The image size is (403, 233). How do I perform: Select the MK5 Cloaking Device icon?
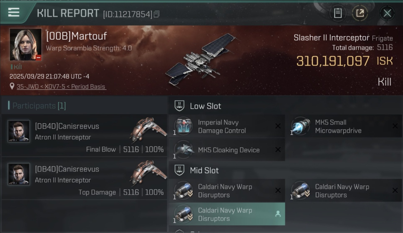(183, 150)
